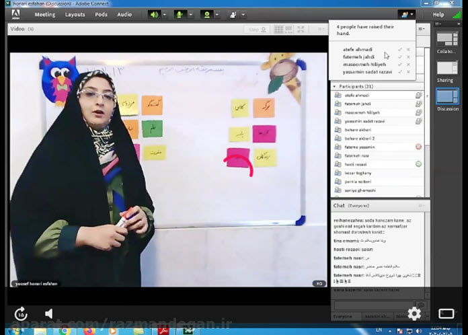
Task: Open the layout bar options menu
Action: 438,24
